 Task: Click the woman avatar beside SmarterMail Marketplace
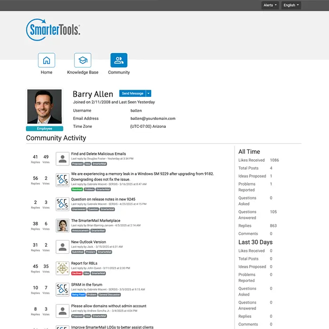(x=63, y=226)
